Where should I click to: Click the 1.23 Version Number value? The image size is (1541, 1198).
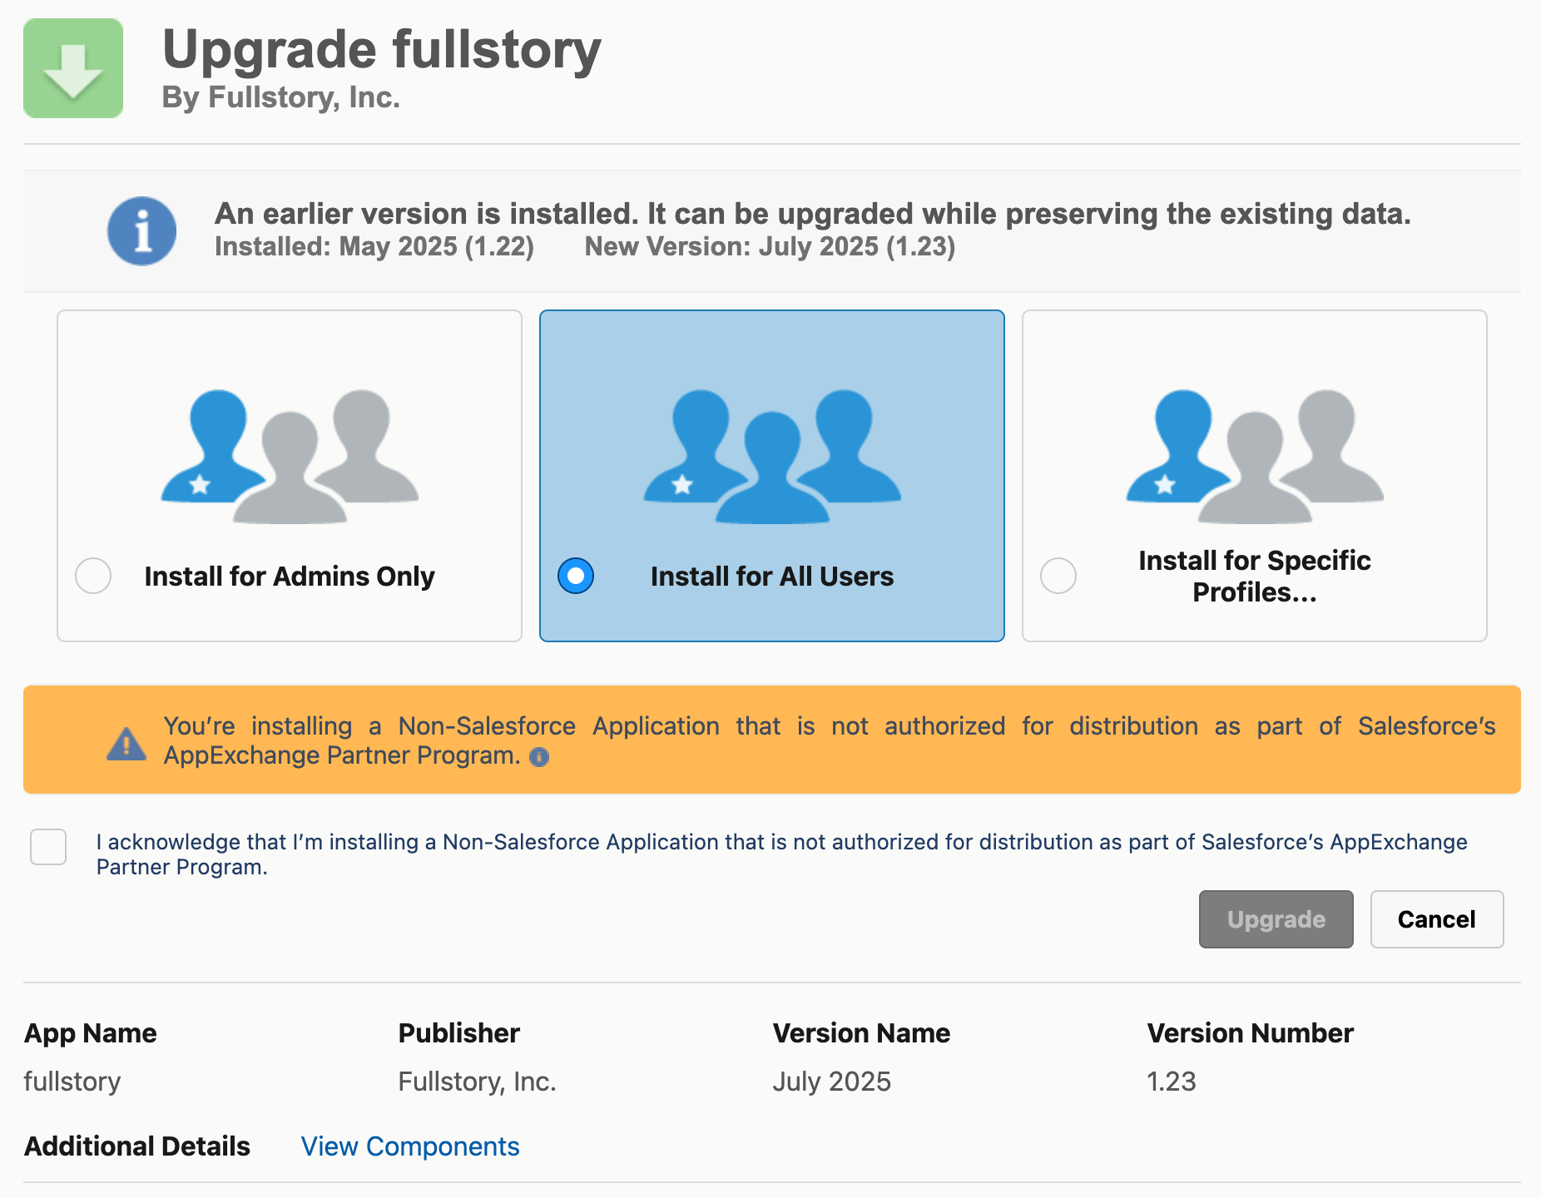(1172, 1082)
